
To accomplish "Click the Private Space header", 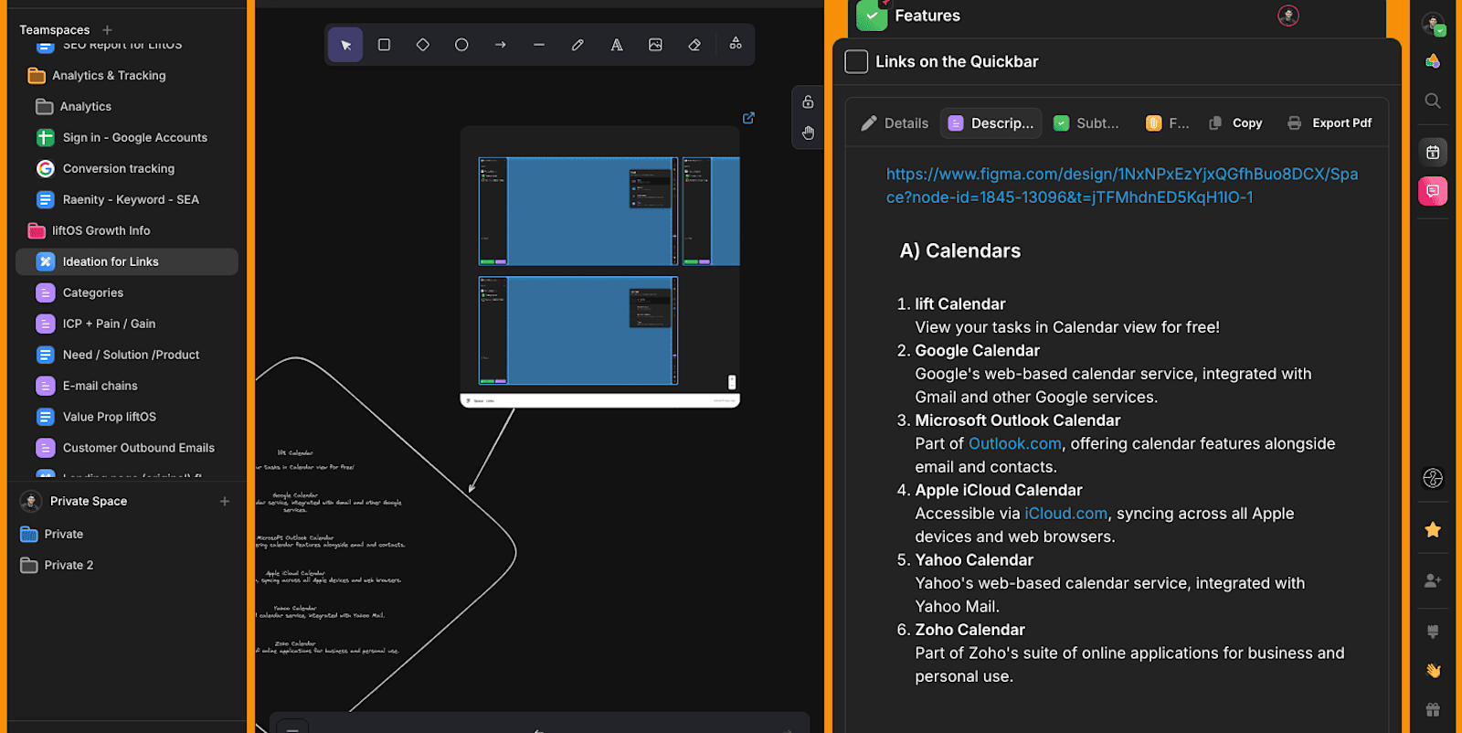I will 89,501.
